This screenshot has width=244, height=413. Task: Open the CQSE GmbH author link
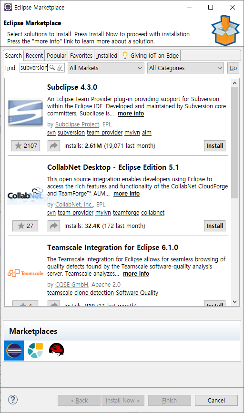point(71,284)
